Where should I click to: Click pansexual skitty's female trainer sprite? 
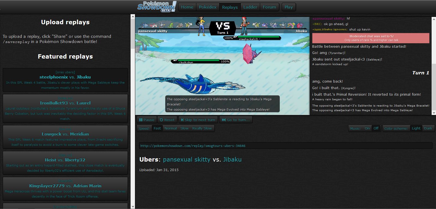[201, 26]
